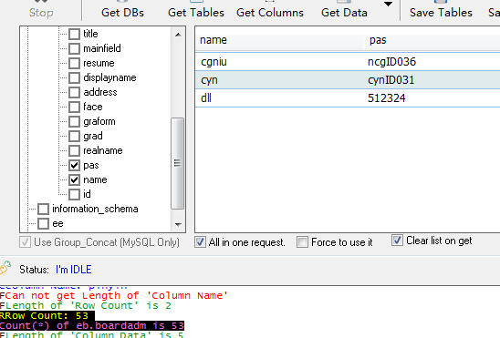Check the id column checkbox
Image resolution: width=500 pixels, height=338 pixels.
pyautogui.click(x=74, y=194)
